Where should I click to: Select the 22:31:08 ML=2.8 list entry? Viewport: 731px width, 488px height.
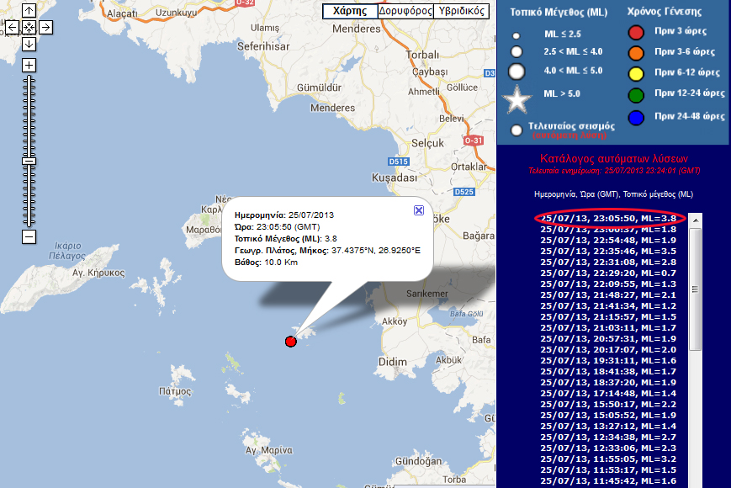point(607,262)
